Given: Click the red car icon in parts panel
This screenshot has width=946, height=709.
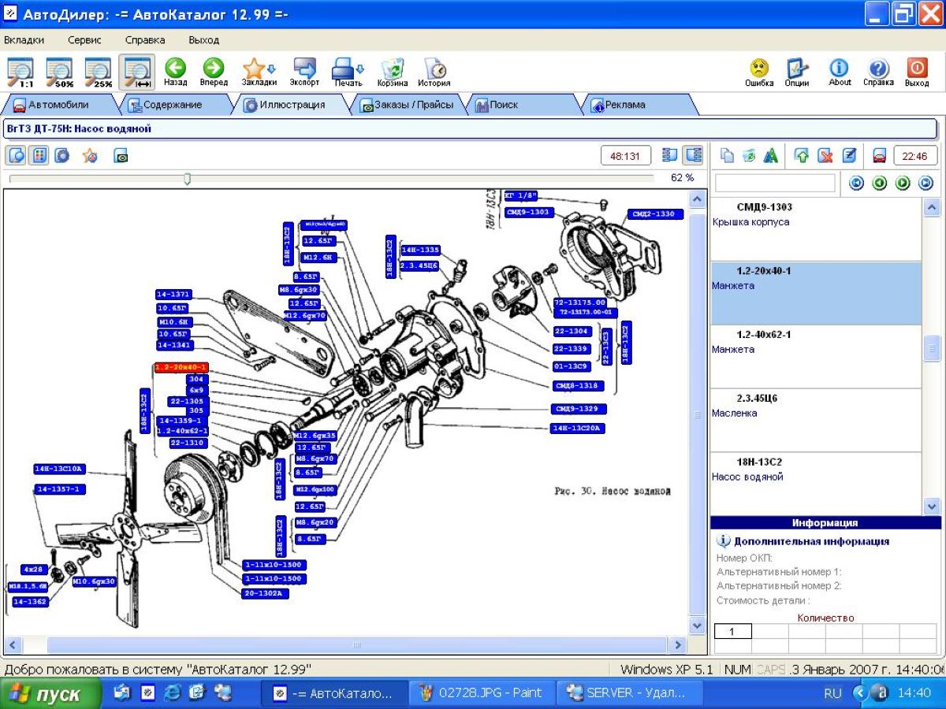Looking at the screenshot, I should click(879, 156).
